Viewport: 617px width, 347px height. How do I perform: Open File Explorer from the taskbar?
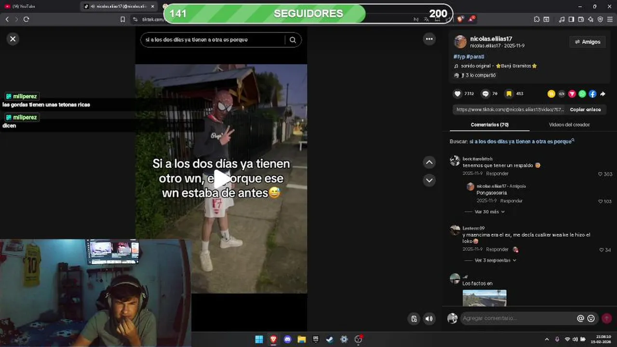tap(302, 339)
